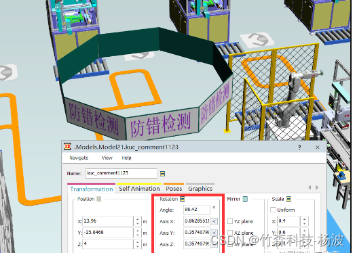Screen dimensions: 355x253
Task: Click the Axis Y value field
Action: 197,233
